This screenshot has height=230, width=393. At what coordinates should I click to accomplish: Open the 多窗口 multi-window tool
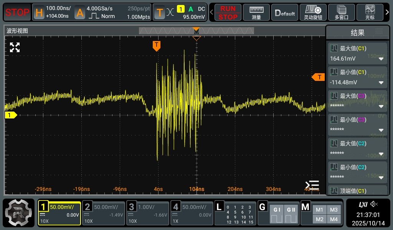[341, 12]
